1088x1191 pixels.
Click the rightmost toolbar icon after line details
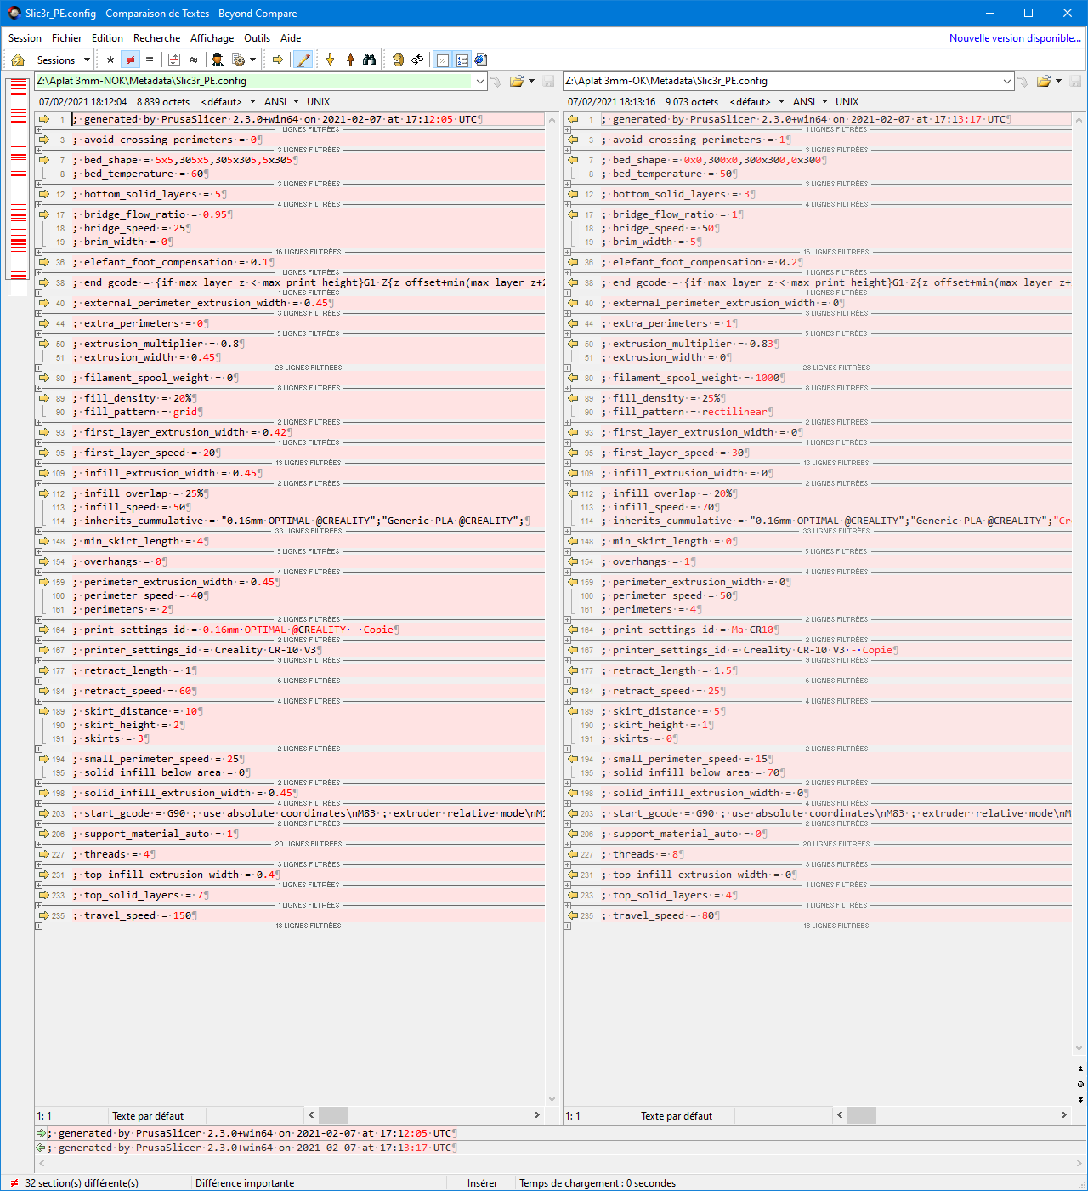pyautogui.click(x=481, y=60)
